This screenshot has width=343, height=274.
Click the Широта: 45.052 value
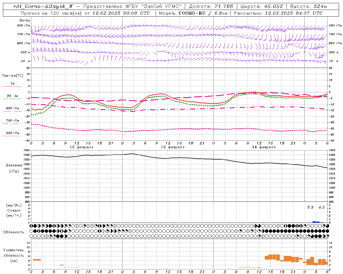coord(262,6)
